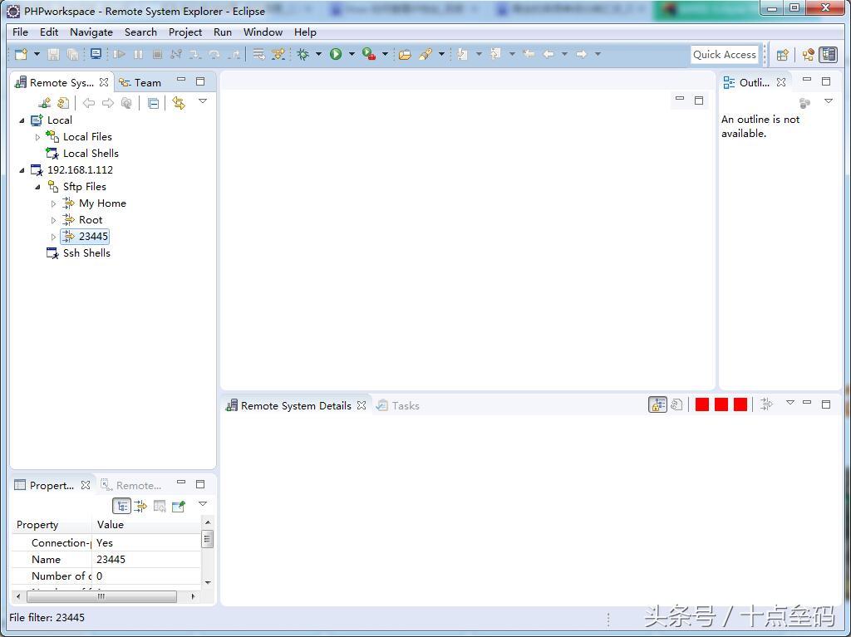Open Remote Systems view menu triangle
851x637 pixels.
pyautogui.click(x=203, y=101)
